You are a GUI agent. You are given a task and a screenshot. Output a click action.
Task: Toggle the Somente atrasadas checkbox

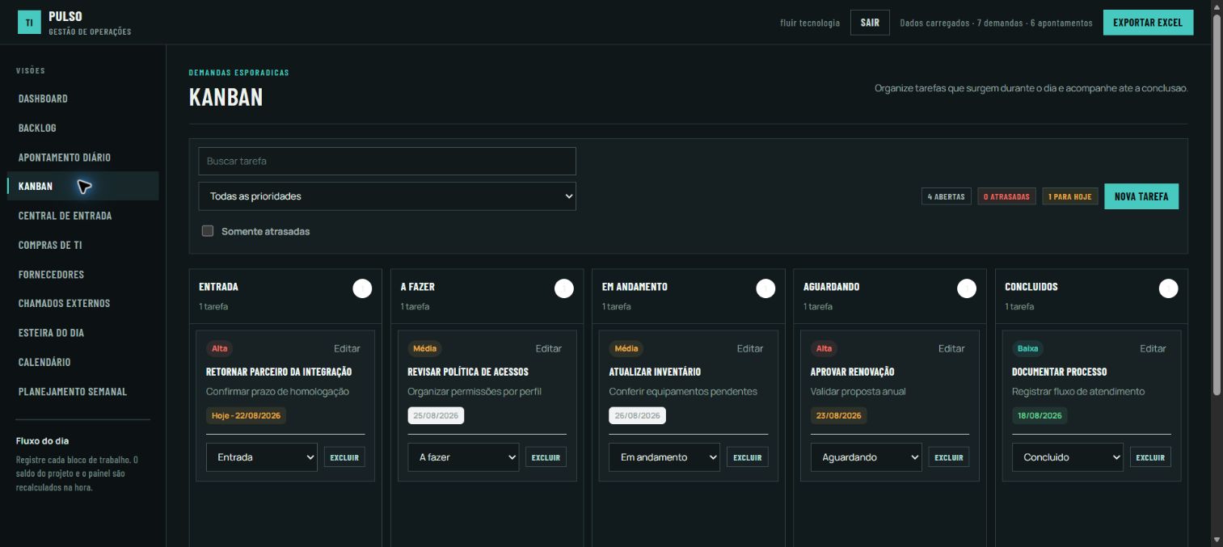click(208, 231)
